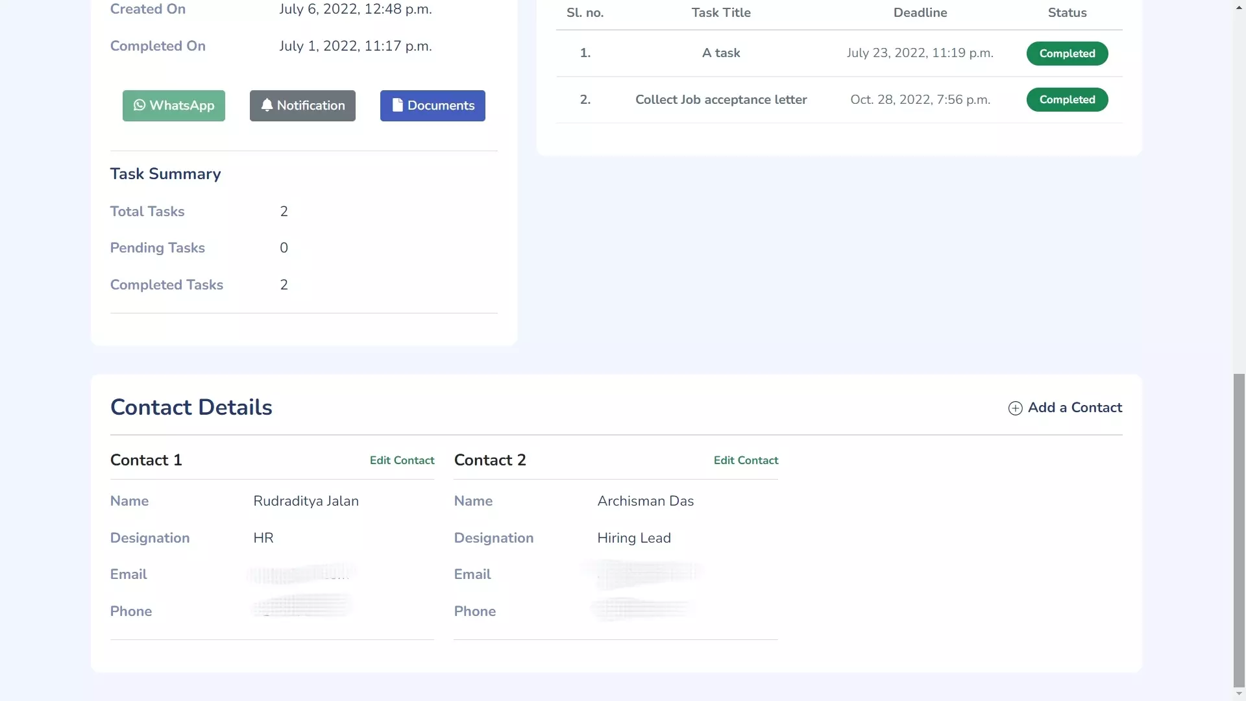Toggle completed tasks visibility in summary
Screen dimensions: 1246x701
coord(166,284)
